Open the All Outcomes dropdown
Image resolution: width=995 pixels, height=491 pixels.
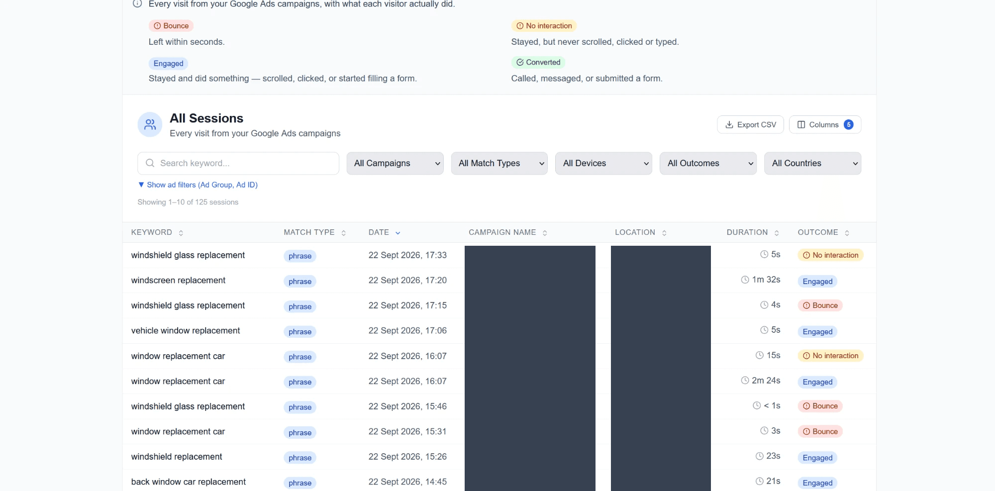(x=708, y=163)
